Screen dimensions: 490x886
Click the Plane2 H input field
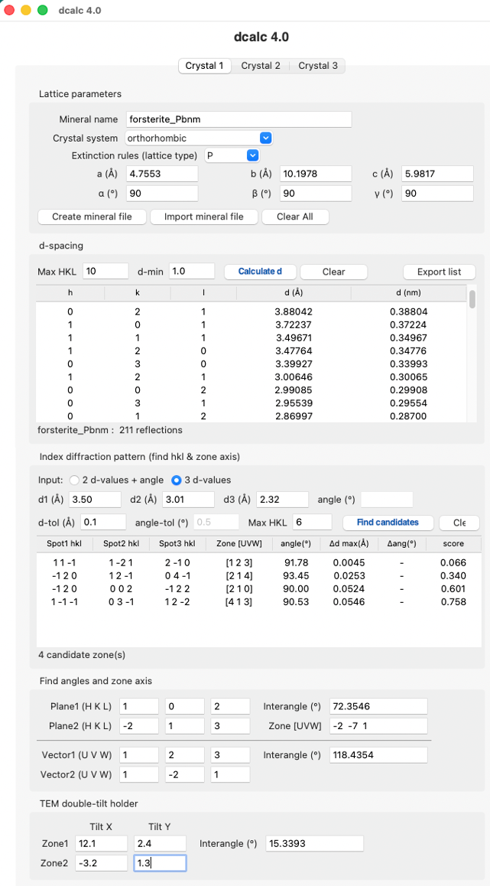[139, 725]
